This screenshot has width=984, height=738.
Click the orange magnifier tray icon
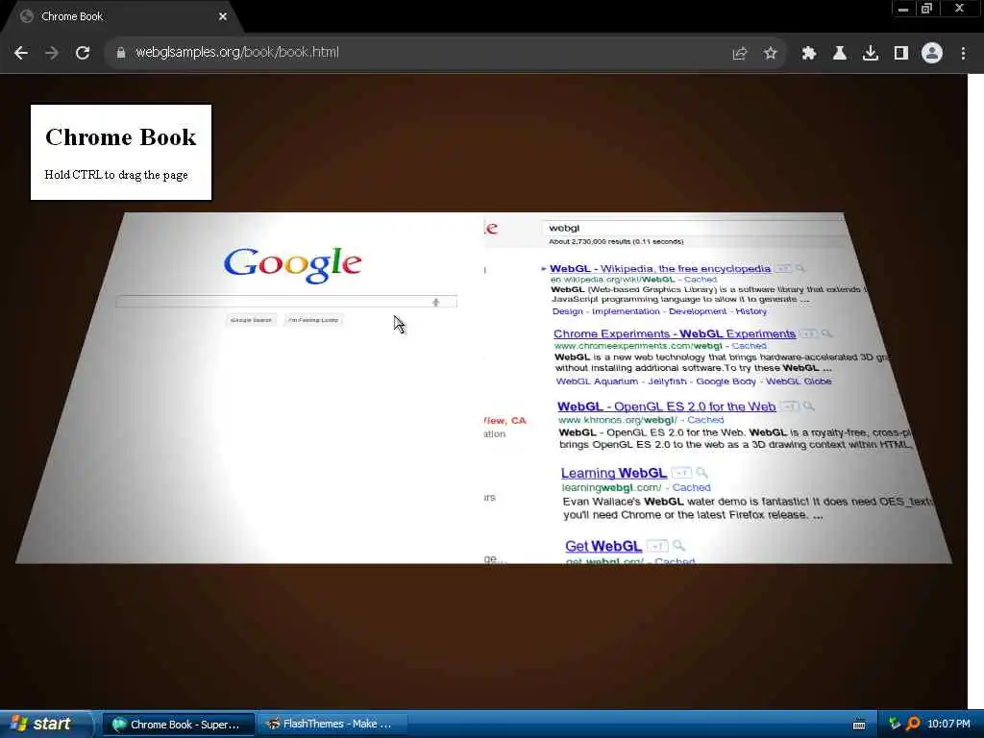tap(913, 724)
